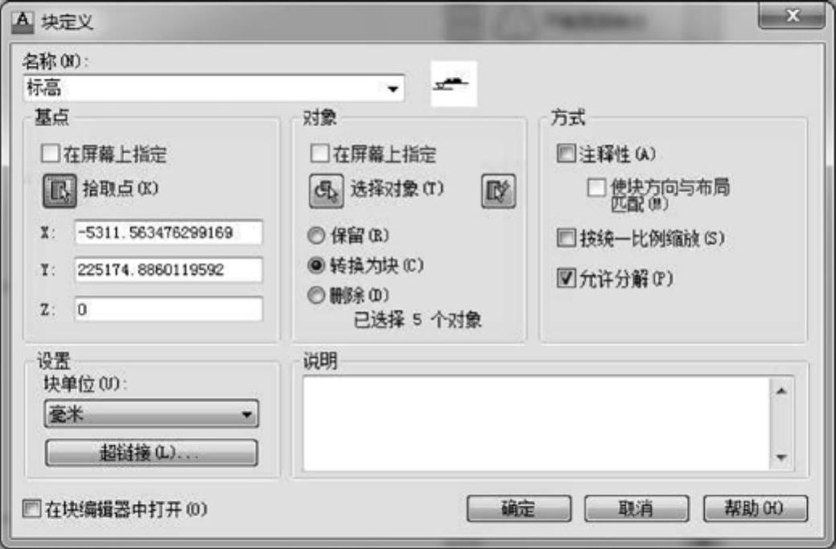Screen dimensions: 836x549
Task: Click the 说明 scrollbar down arrow
Action: [x=781, y=457]
